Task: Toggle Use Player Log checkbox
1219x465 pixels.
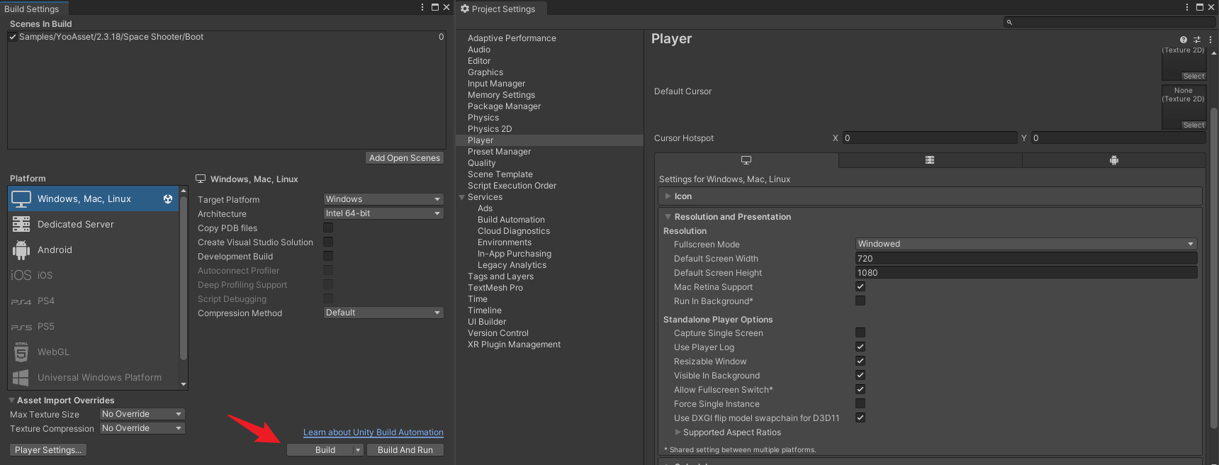Action: (x=860, y=347)
